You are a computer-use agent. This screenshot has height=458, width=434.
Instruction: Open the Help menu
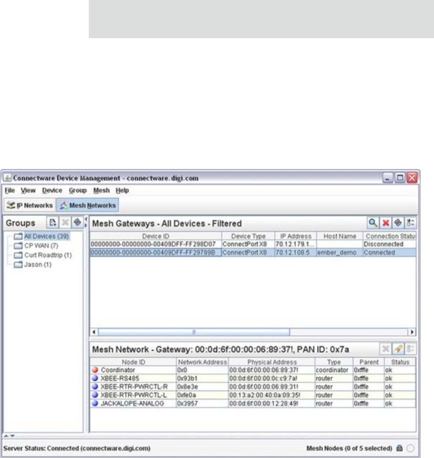coord(122,191)
